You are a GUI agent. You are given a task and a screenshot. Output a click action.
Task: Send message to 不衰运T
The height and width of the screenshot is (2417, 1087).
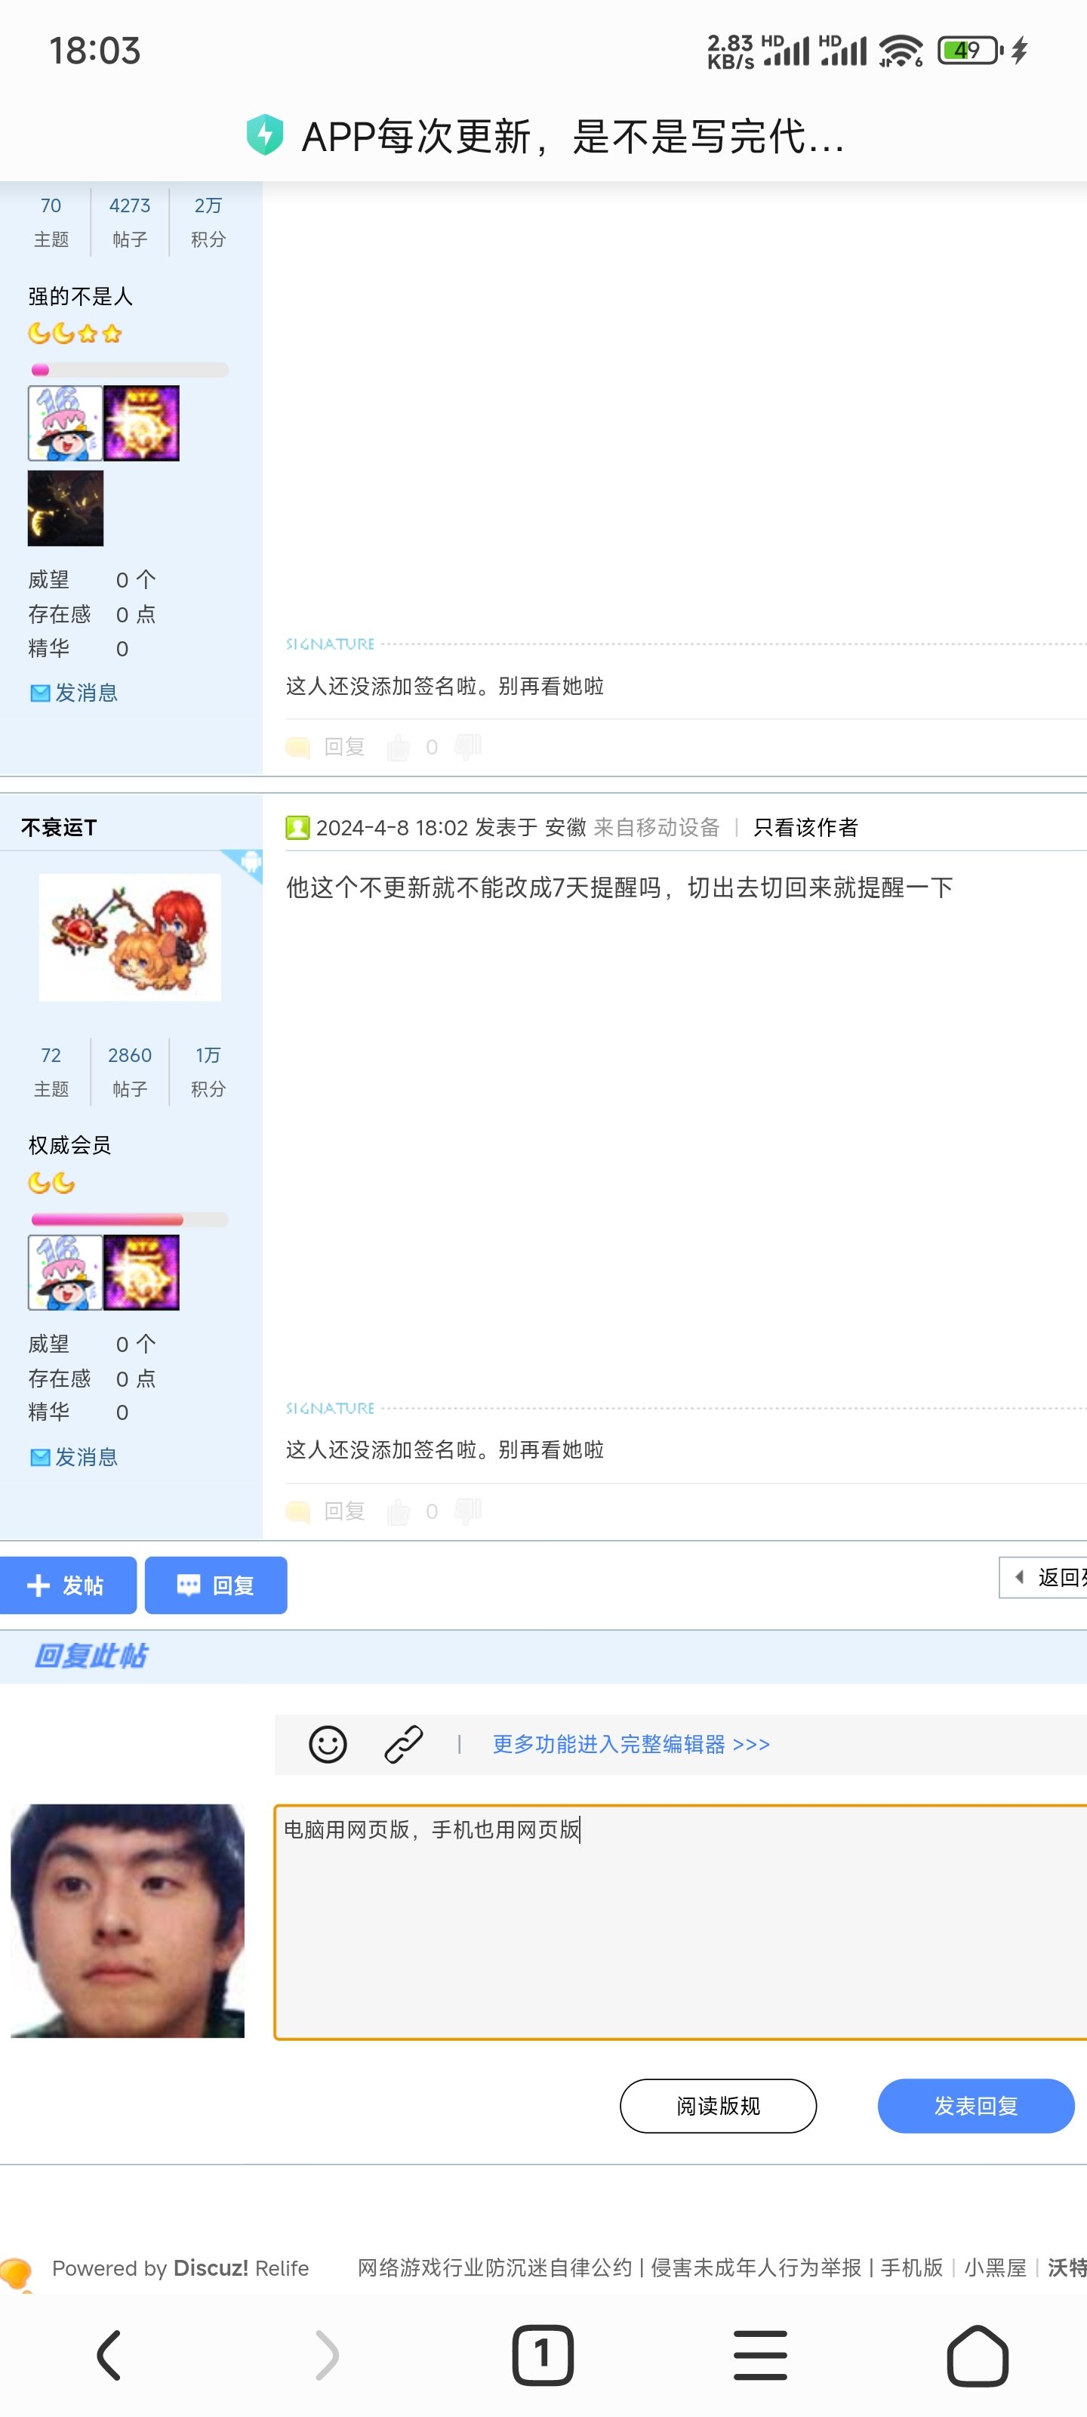point(74,1456)
